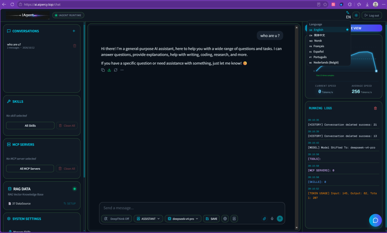This screenshot has height=233, width=387.
Task: Toggle RAG Data green status indicator
Action: coord(74,189)
